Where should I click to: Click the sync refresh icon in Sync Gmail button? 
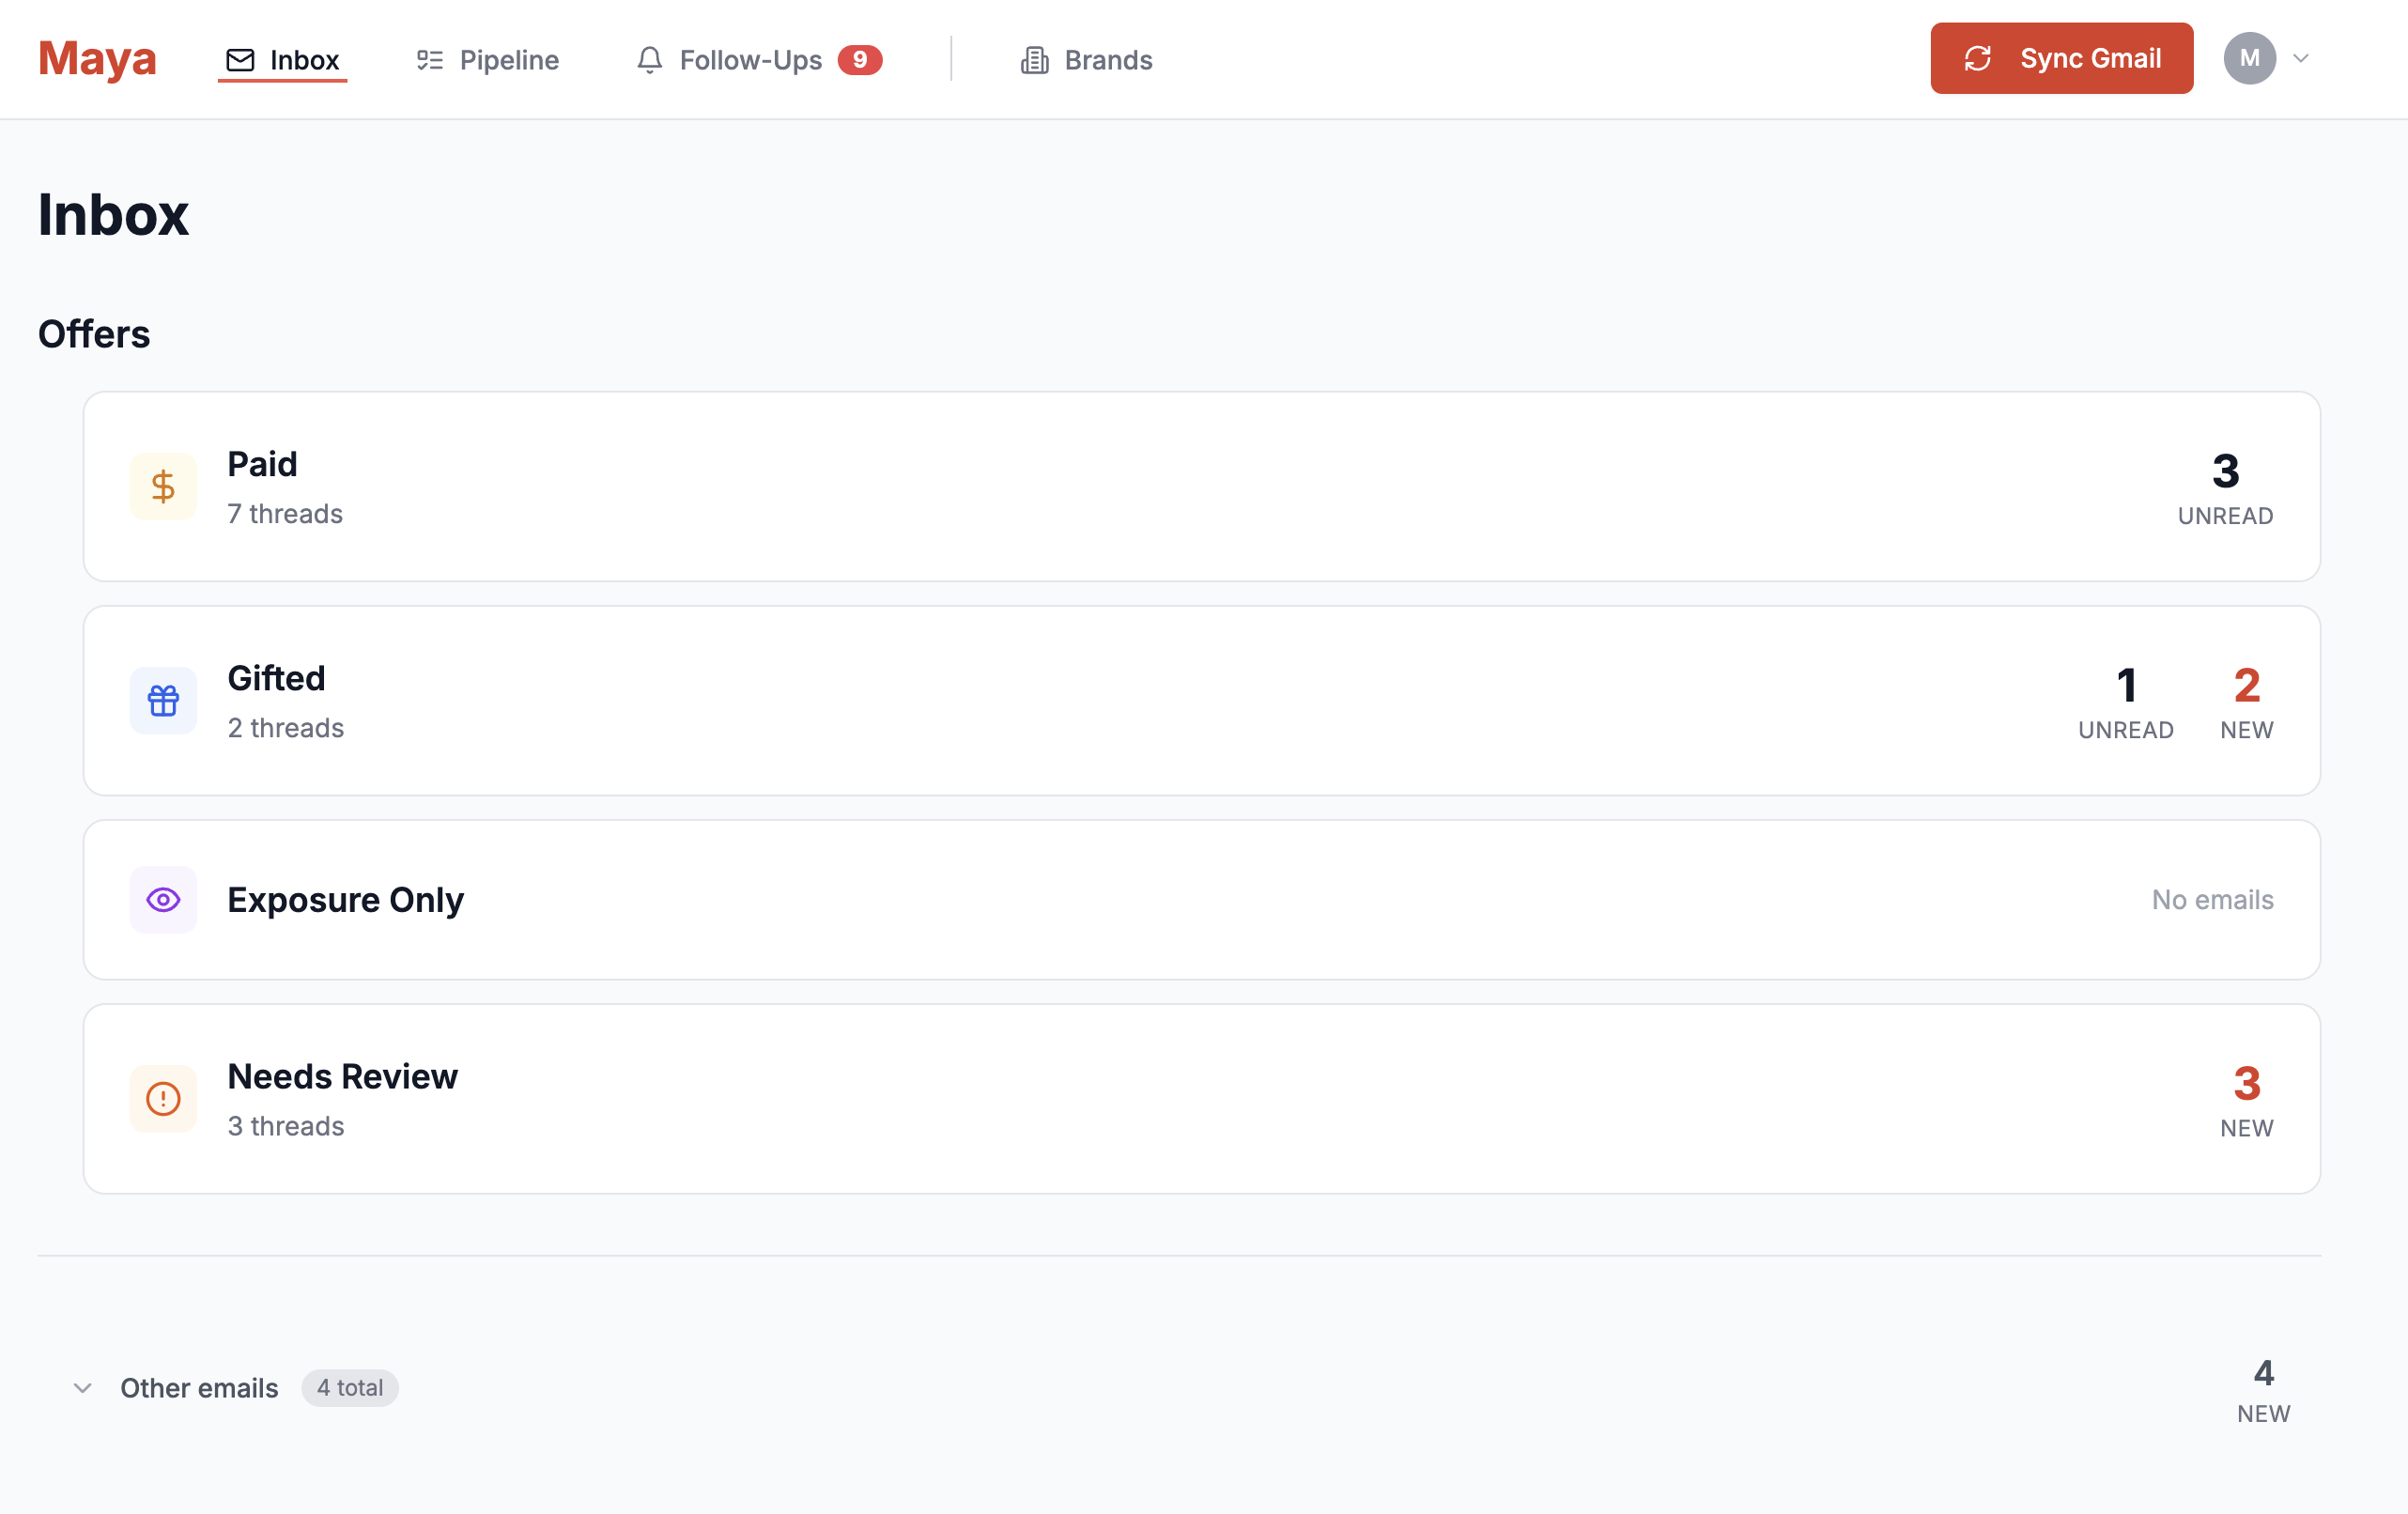[x=1977, y=58]
